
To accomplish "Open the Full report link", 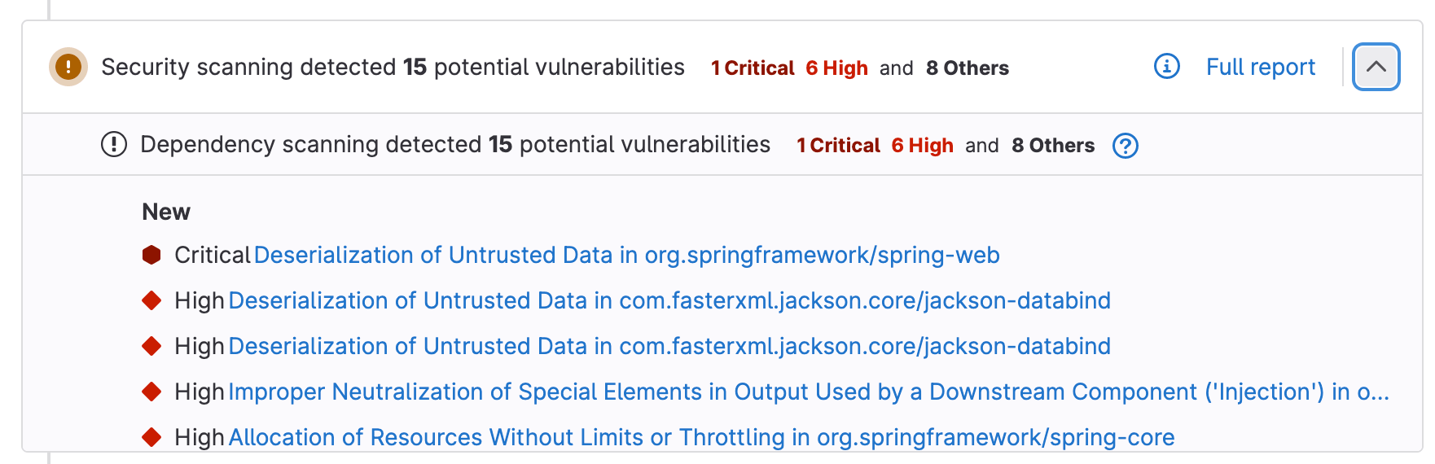I will (x=1260, y=67).
